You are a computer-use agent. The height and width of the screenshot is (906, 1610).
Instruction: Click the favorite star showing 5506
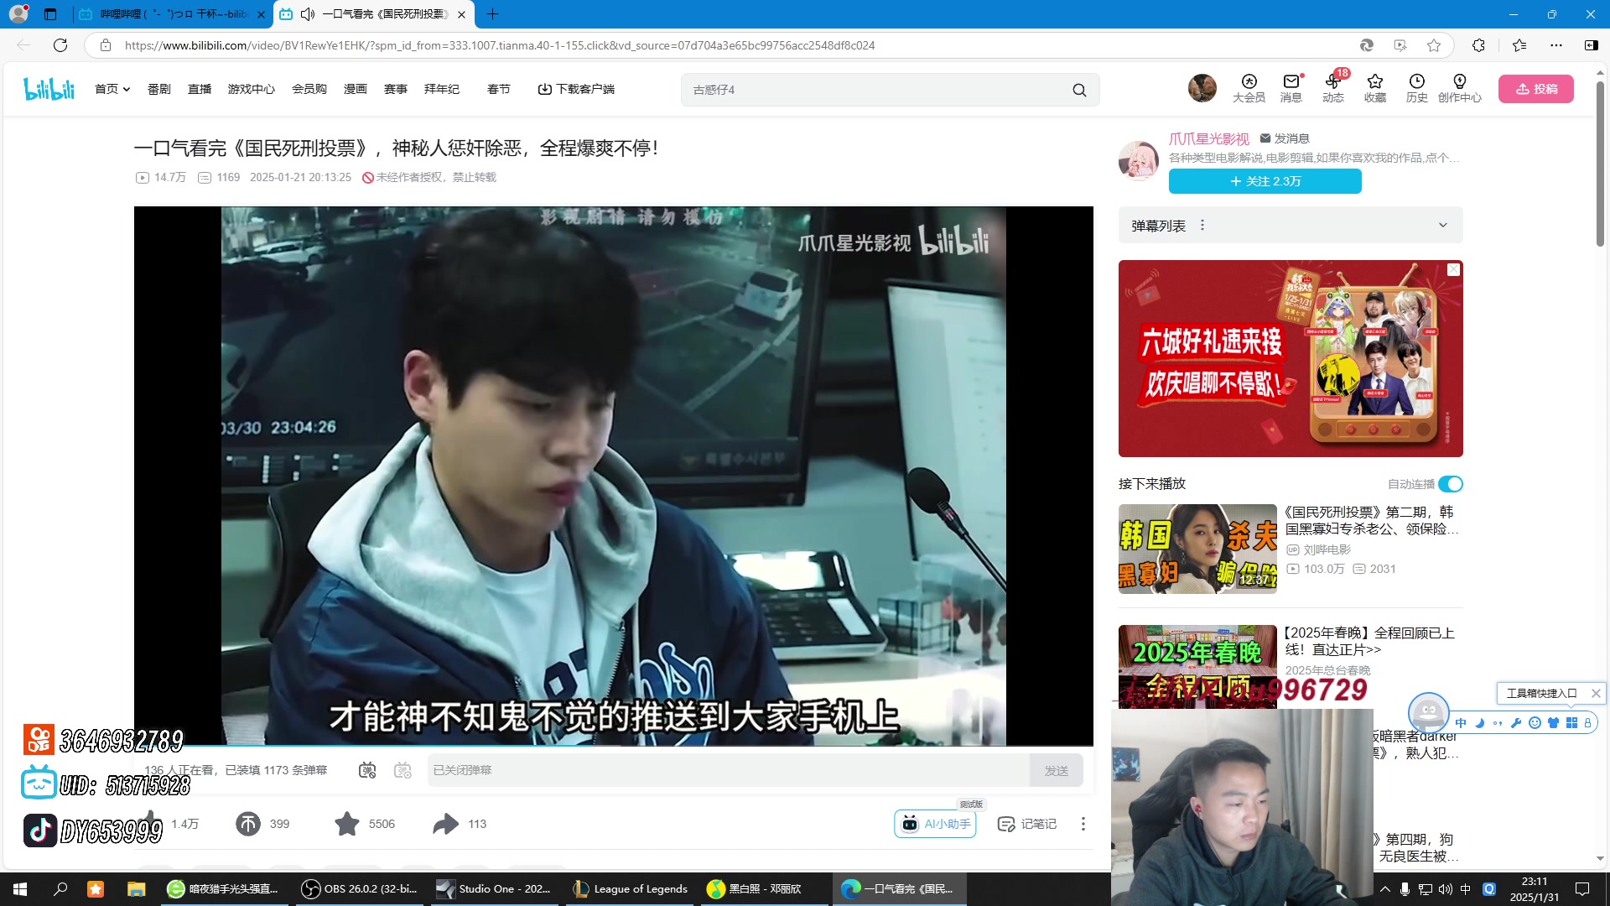coord(346,824)
